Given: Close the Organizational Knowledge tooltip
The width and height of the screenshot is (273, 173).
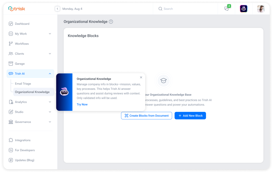Looking at the screenshot, I should (x=141, y=77).
